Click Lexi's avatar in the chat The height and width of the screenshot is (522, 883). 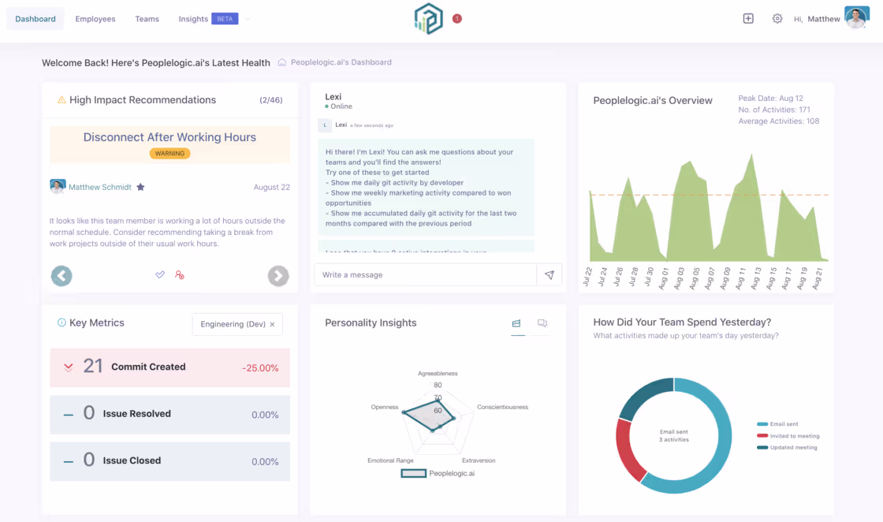(x=325, y=125)
